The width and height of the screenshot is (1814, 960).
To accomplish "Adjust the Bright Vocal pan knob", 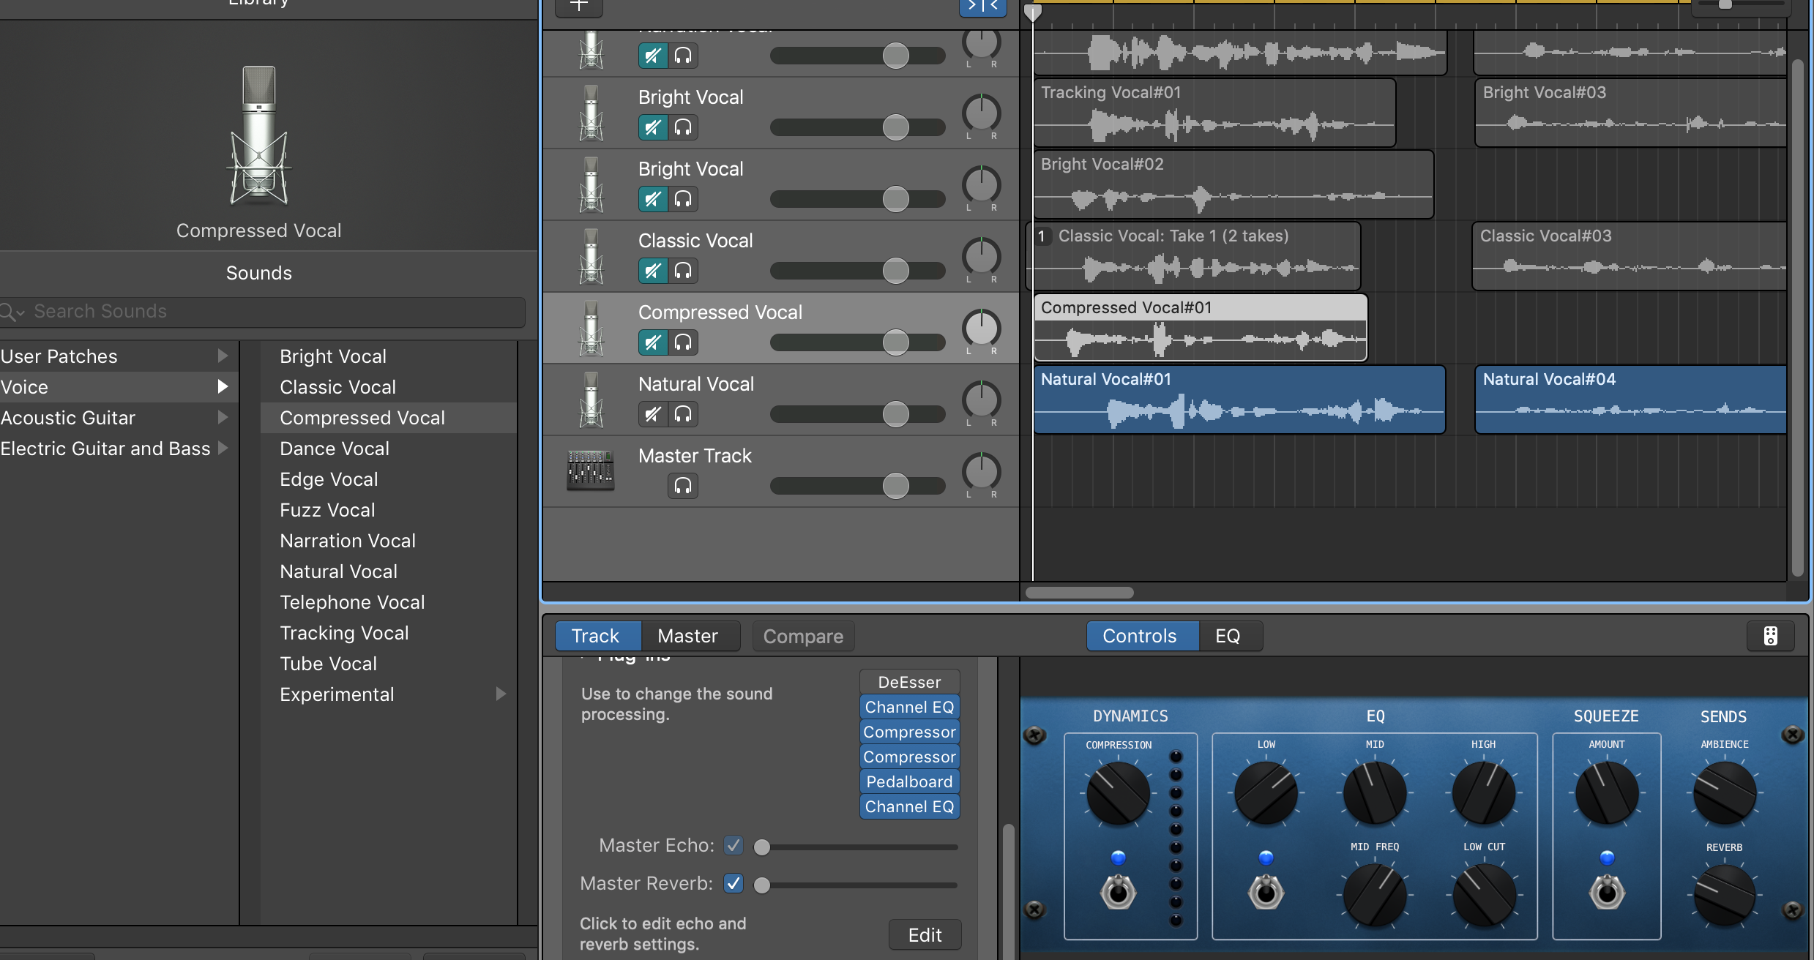I will [981, 113].
